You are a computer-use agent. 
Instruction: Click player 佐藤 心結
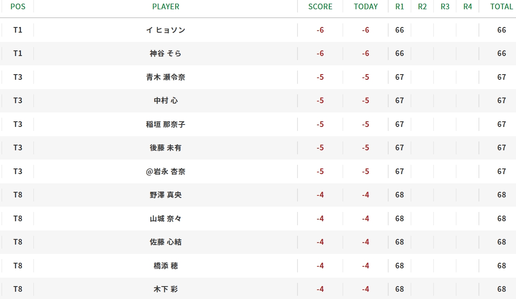click(166, 242)
